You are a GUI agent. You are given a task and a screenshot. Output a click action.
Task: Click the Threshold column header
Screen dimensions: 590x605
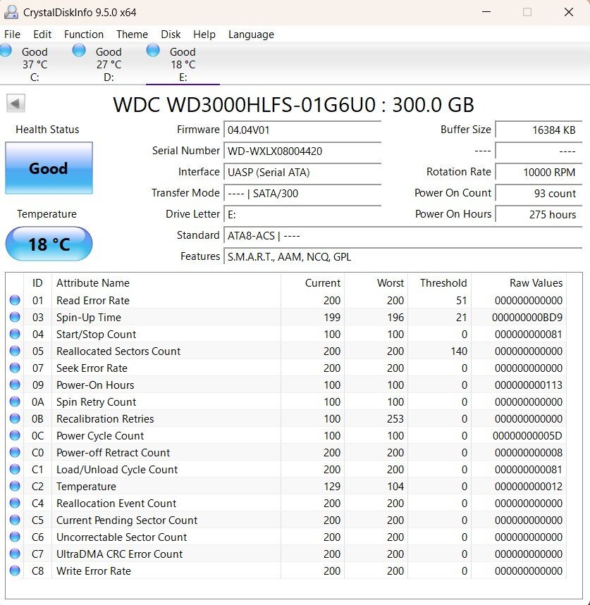[x=439, y=283]
